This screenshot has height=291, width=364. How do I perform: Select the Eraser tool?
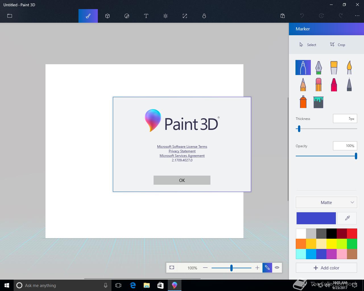[318, 84]
